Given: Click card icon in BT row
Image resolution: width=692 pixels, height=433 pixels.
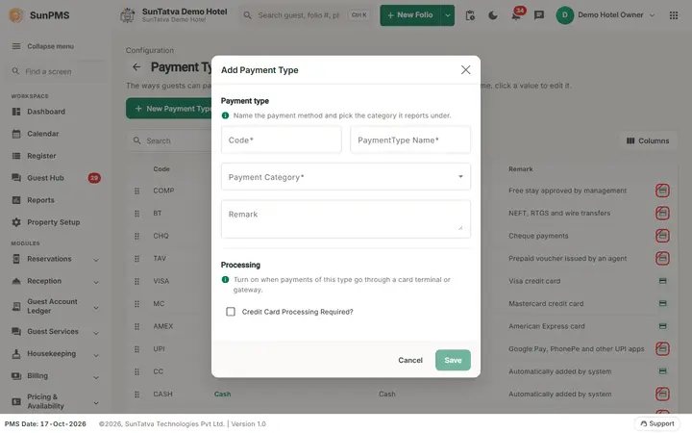Looking at the screenshot, I should click(x=662, y=213).
